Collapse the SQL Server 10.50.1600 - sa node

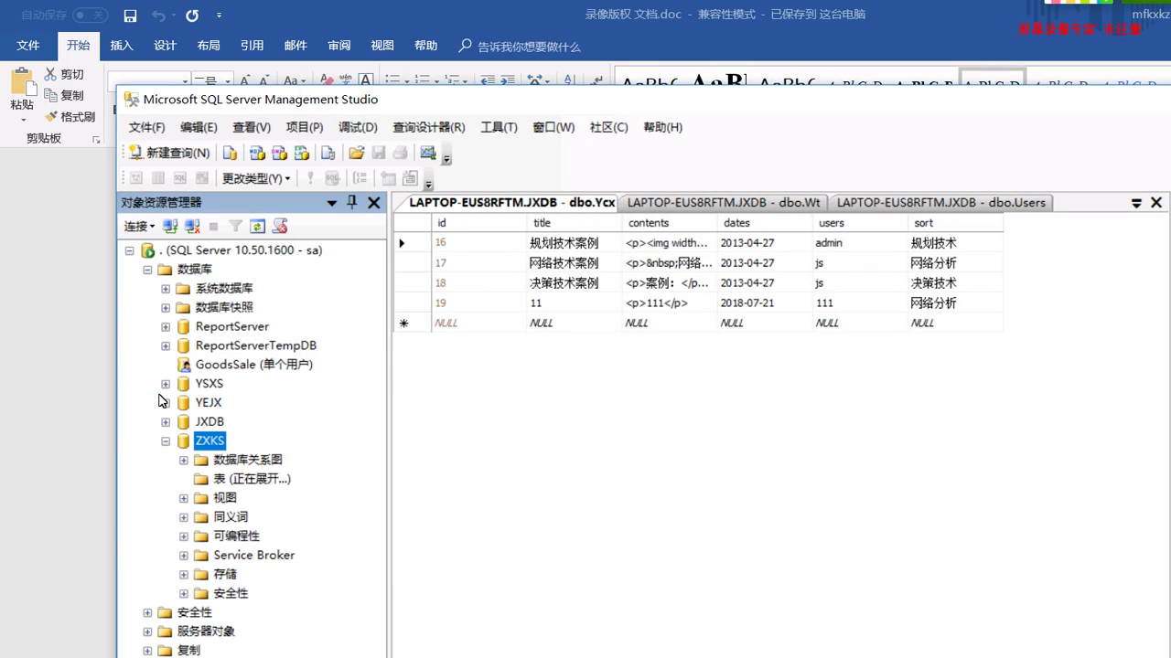(129, 250)
